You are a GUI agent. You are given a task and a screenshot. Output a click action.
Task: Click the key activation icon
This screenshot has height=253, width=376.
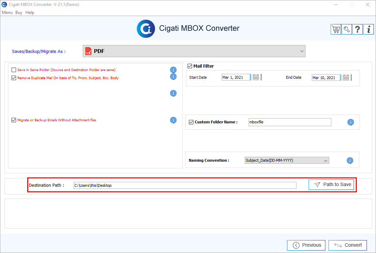347,29
